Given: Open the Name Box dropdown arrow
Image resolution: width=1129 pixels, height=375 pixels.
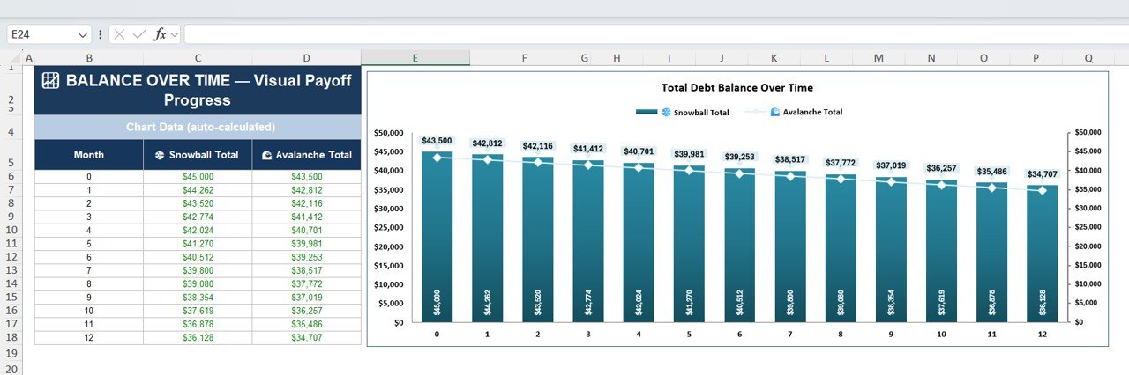Looking at the screenshot, I should [x=83, y=34].
